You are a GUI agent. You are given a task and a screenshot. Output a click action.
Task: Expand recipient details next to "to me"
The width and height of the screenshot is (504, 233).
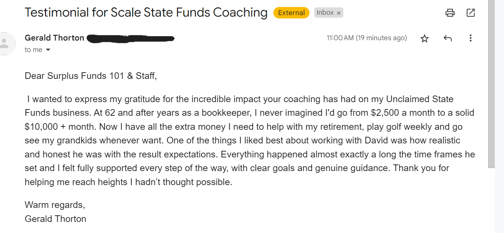point(48,50)
